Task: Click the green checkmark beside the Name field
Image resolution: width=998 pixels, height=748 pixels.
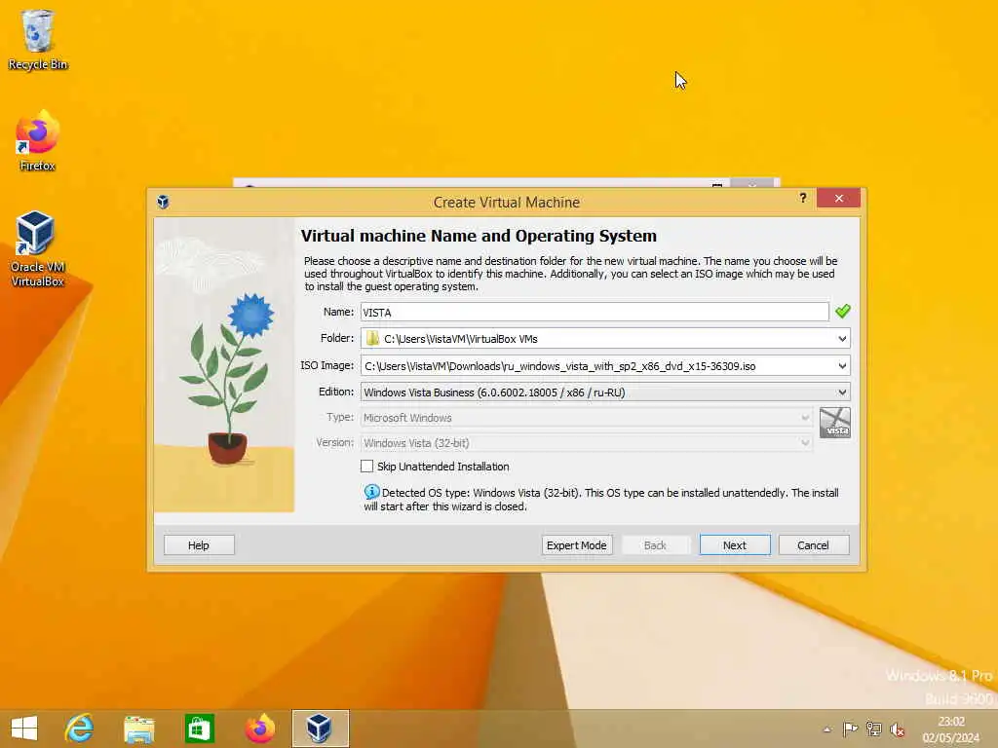Action: [843, 311]
